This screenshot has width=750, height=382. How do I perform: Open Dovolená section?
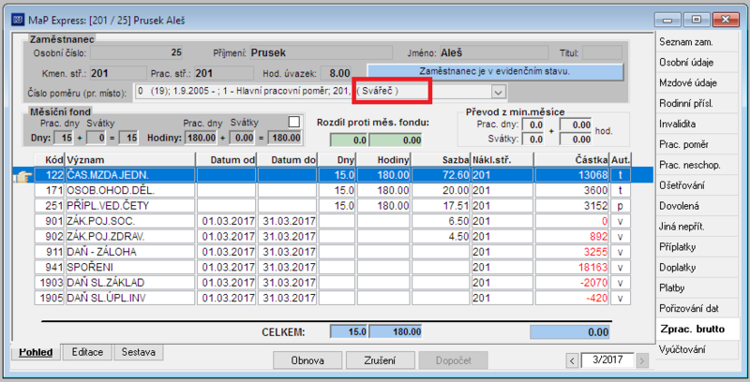click(x=697, y=206)
